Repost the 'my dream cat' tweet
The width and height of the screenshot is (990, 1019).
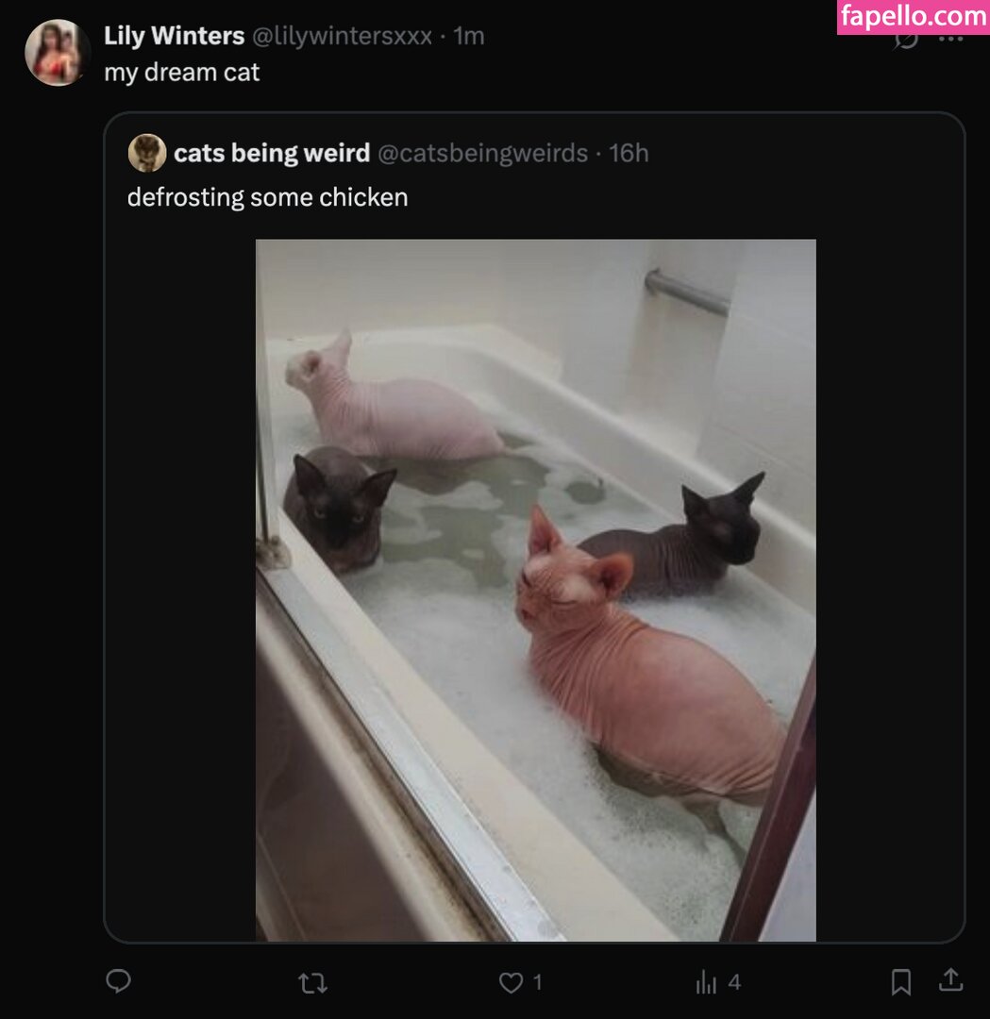312,982
